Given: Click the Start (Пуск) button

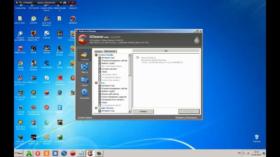Looking at the screenshot, I should 19,153.
